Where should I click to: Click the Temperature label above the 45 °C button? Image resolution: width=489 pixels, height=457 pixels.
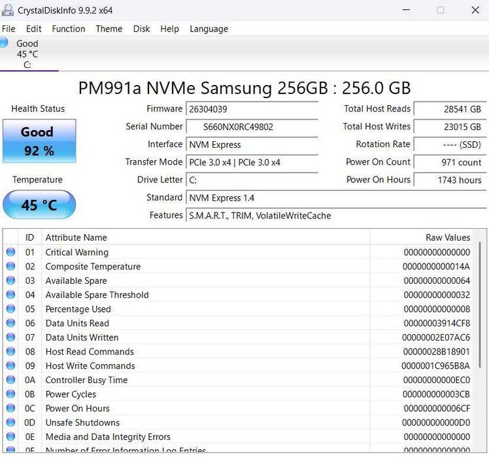tap(37, 180)
